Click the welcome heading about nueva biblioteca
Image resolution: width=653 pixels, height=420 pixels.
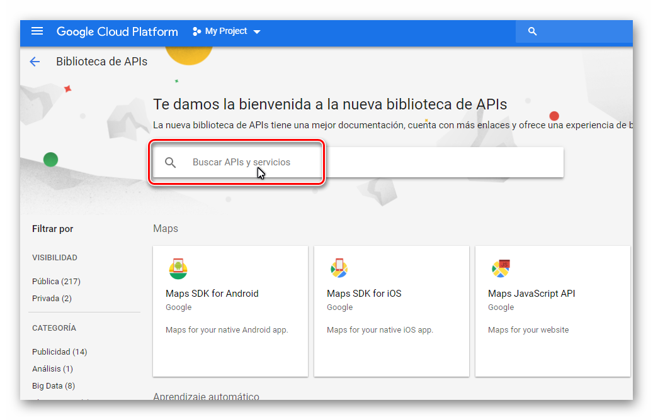tap(330, 104)
